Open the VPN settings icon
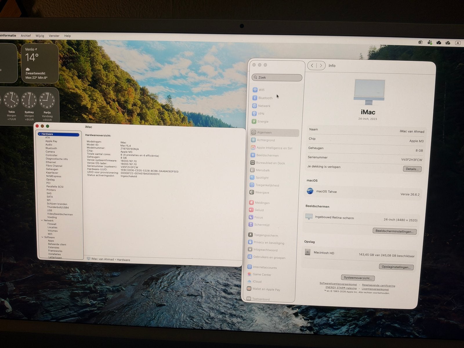Screen dimensions: 464x348 254,114
